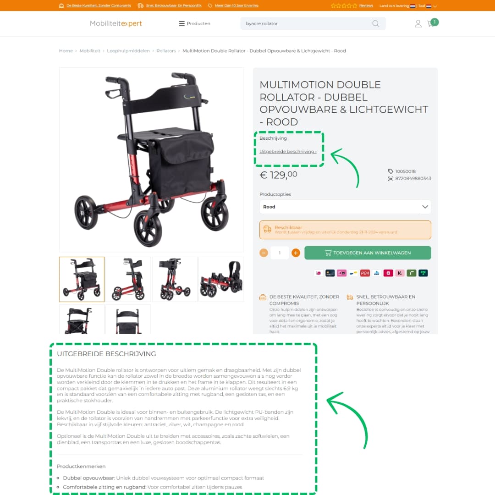Decrease quantity with the minus button
The image size is (495, 495).
tap(264, 253)
